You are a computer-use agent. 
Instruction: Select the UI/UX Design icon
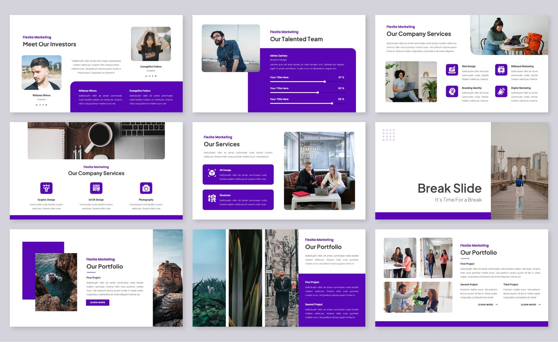pyautogui.click(x=96, y=188)
